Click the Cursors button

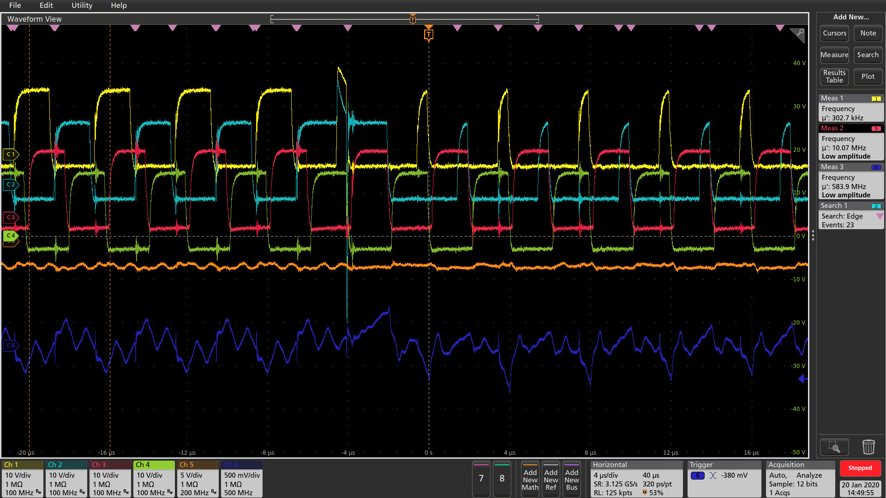834,33
